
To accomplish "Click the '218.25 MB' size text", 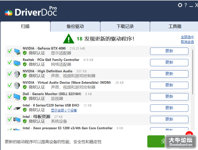I will pos(77,49).
